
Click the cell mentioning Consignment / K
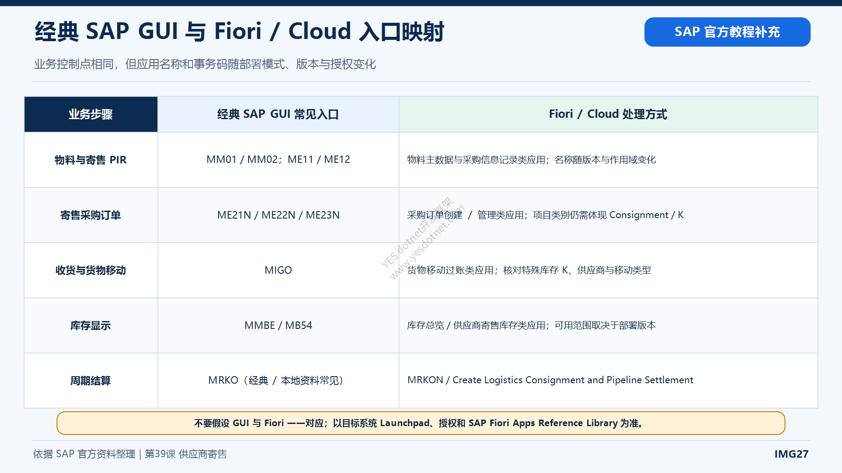608,215
